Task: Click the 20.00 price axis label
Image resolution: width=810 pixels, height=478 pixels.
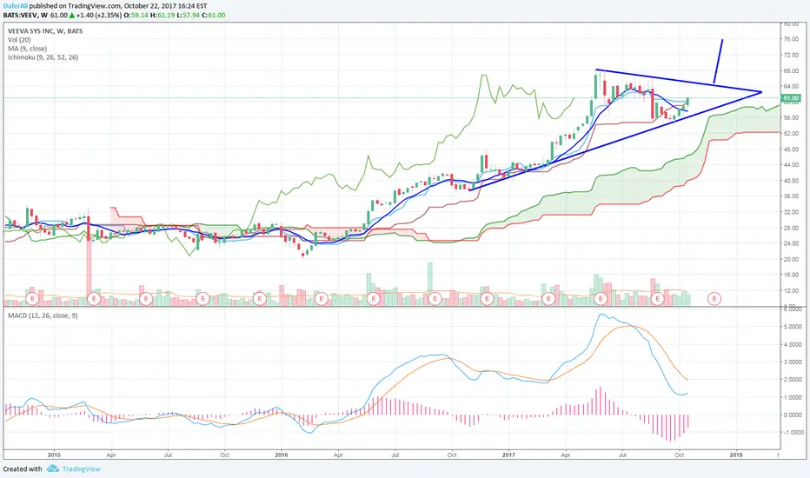Action: (x=791, y=259)
